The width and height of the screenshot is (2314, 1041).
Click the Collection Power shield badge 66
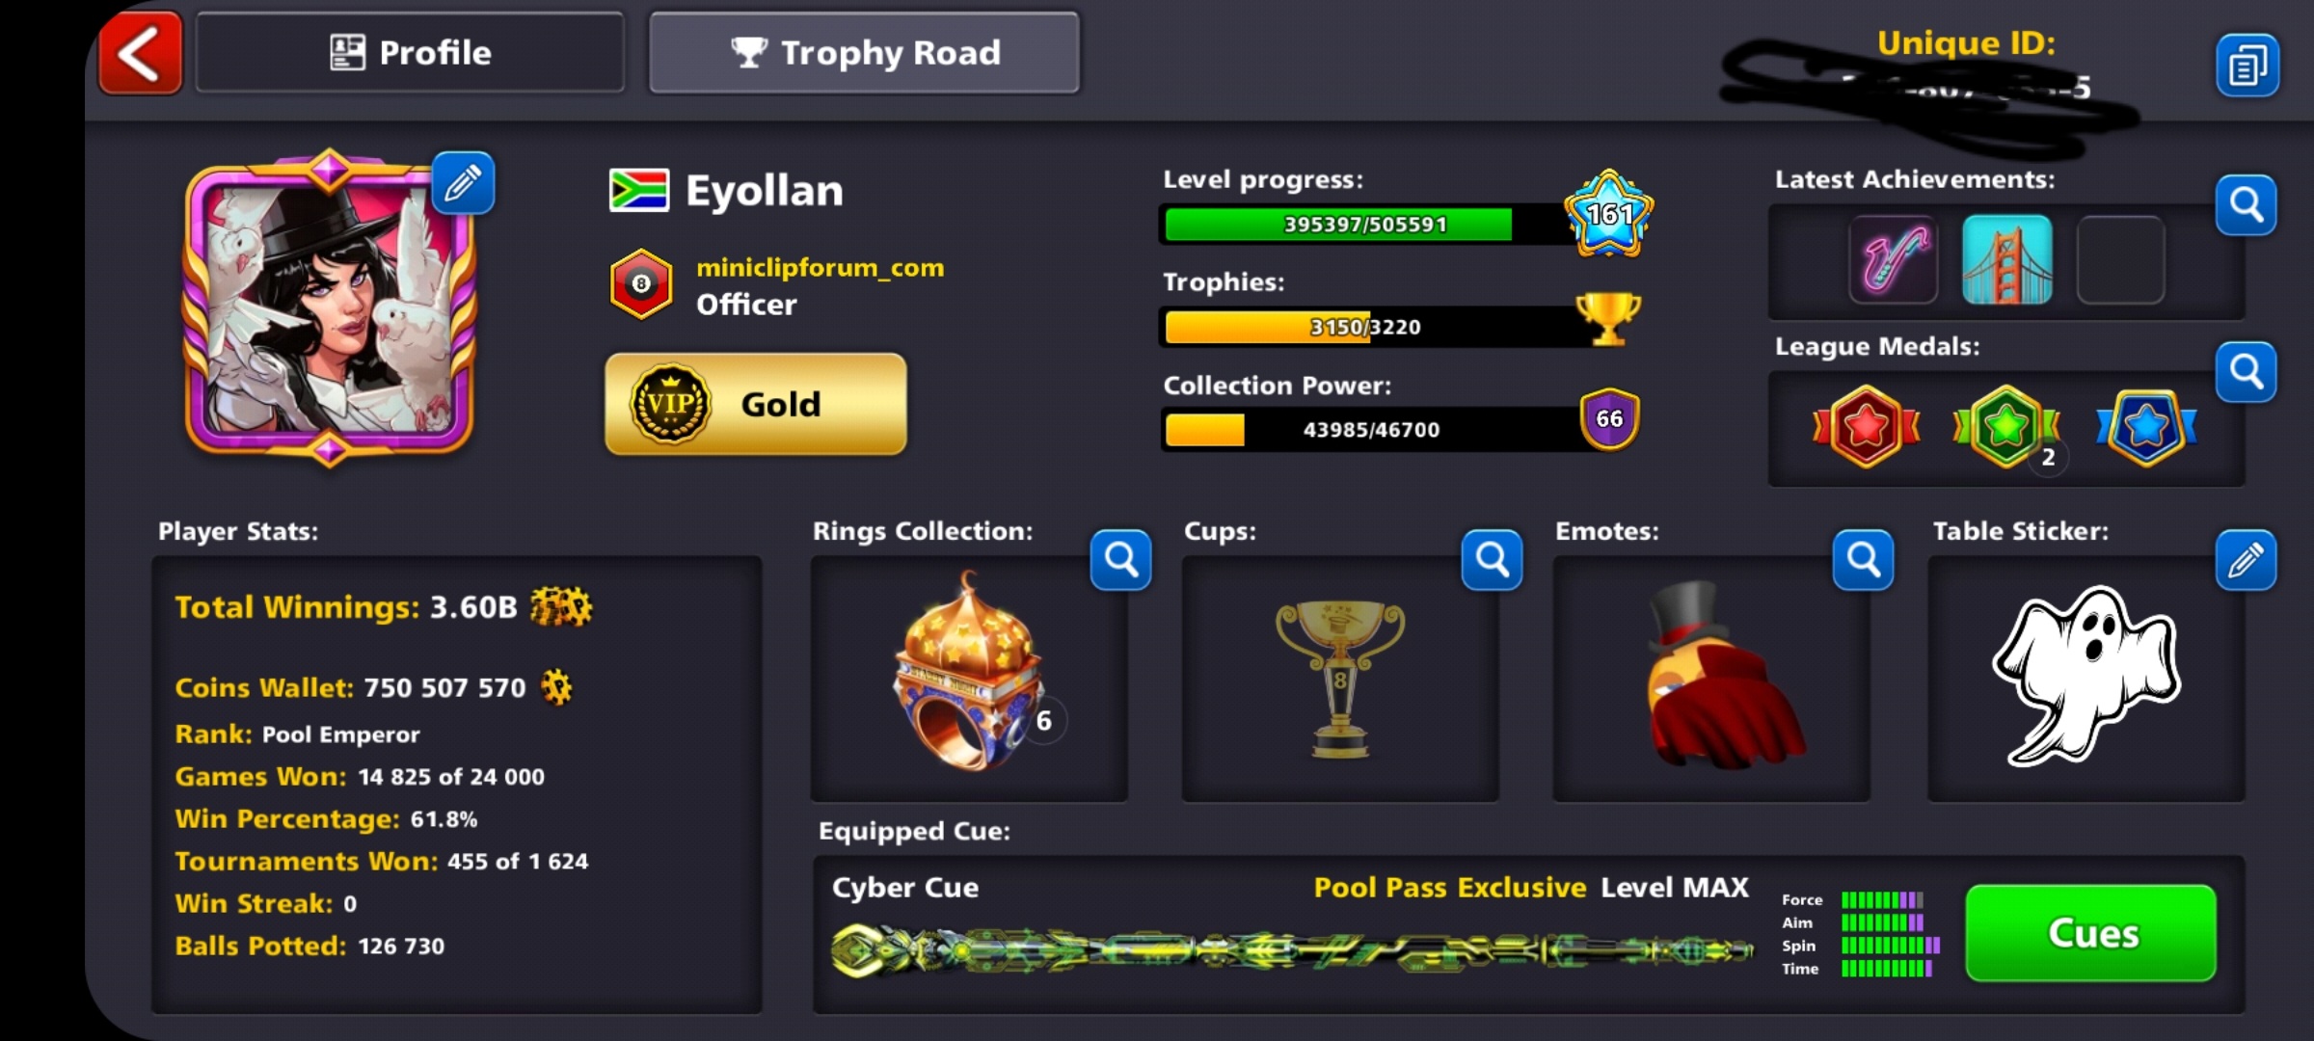1609,419
